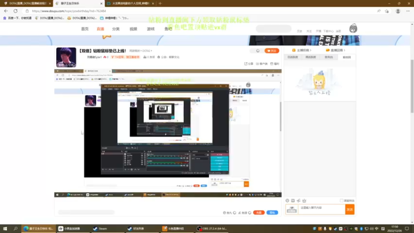Click the read aloud icon in address bar
The image size is (414, 233).
click(x=379, y=11)
